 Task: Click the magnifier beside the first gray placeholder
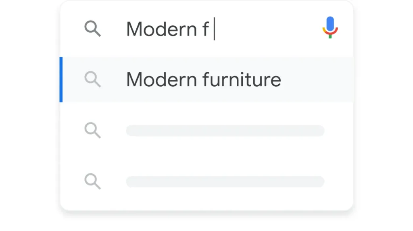tap(92, 130)
